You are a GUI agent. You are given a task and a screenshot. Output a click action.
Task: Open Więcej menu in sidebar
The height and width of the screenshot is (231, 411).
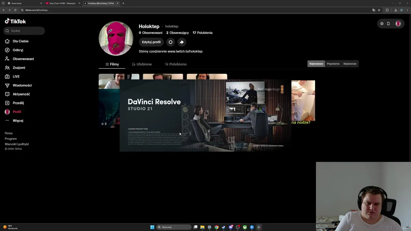[14, 121]
